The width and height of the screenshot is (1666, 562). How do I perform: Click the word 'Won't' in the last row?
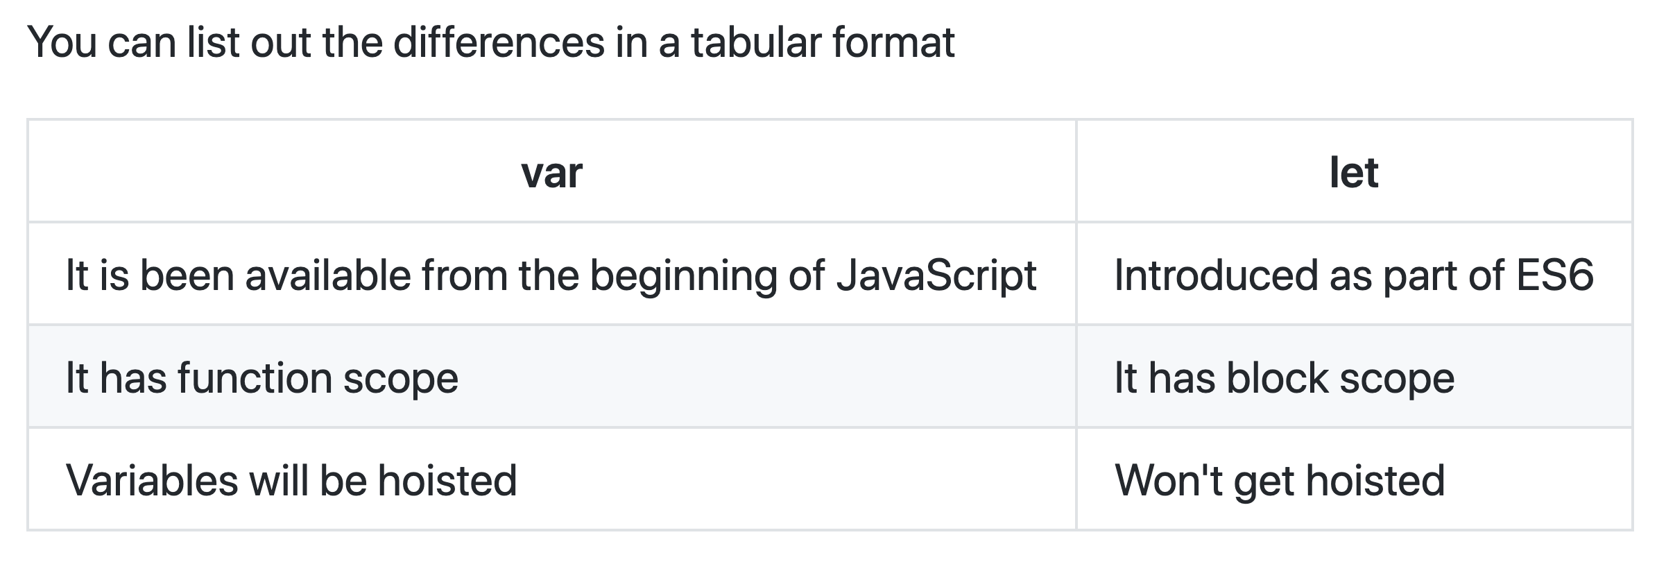pyautogui.click(x=1169, y=480)
